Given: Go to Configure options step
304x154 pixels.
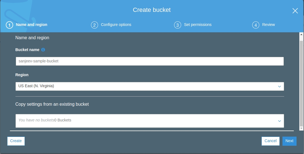Looking at the screenshot, I should 116,25.
